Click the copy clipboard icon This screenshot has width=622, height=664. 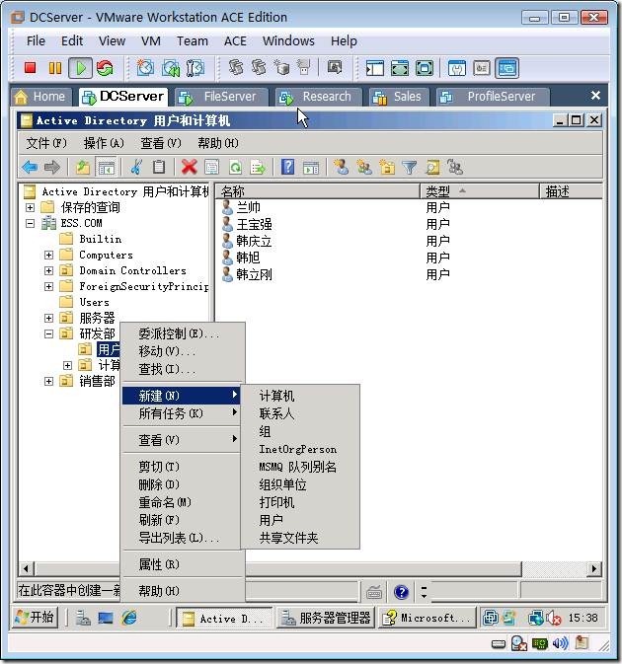pos(159,167)
